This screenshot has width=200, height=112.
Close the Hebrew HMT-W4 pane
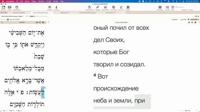coord(2,22)
